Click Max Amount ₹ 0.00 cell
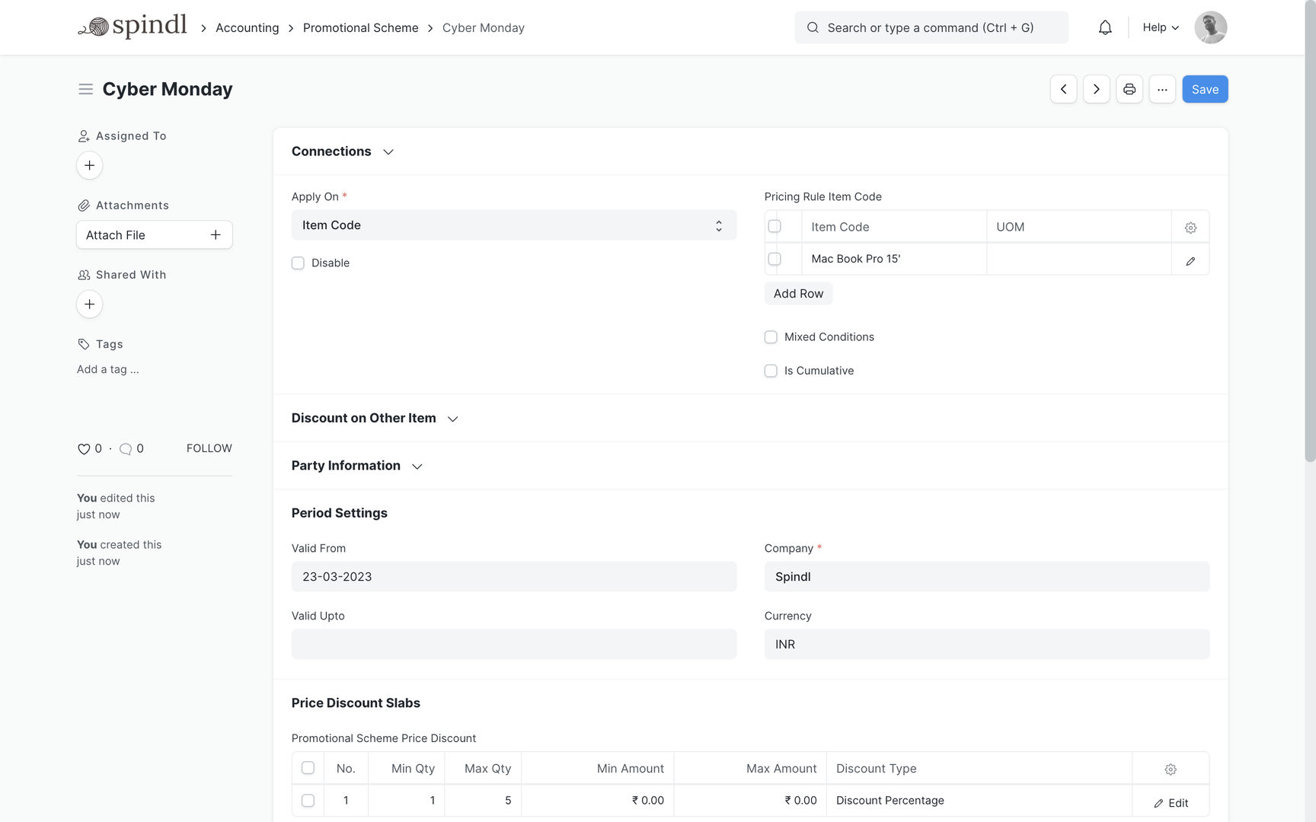The height and width of the screenshot is (822, 1316). [750, 801]
